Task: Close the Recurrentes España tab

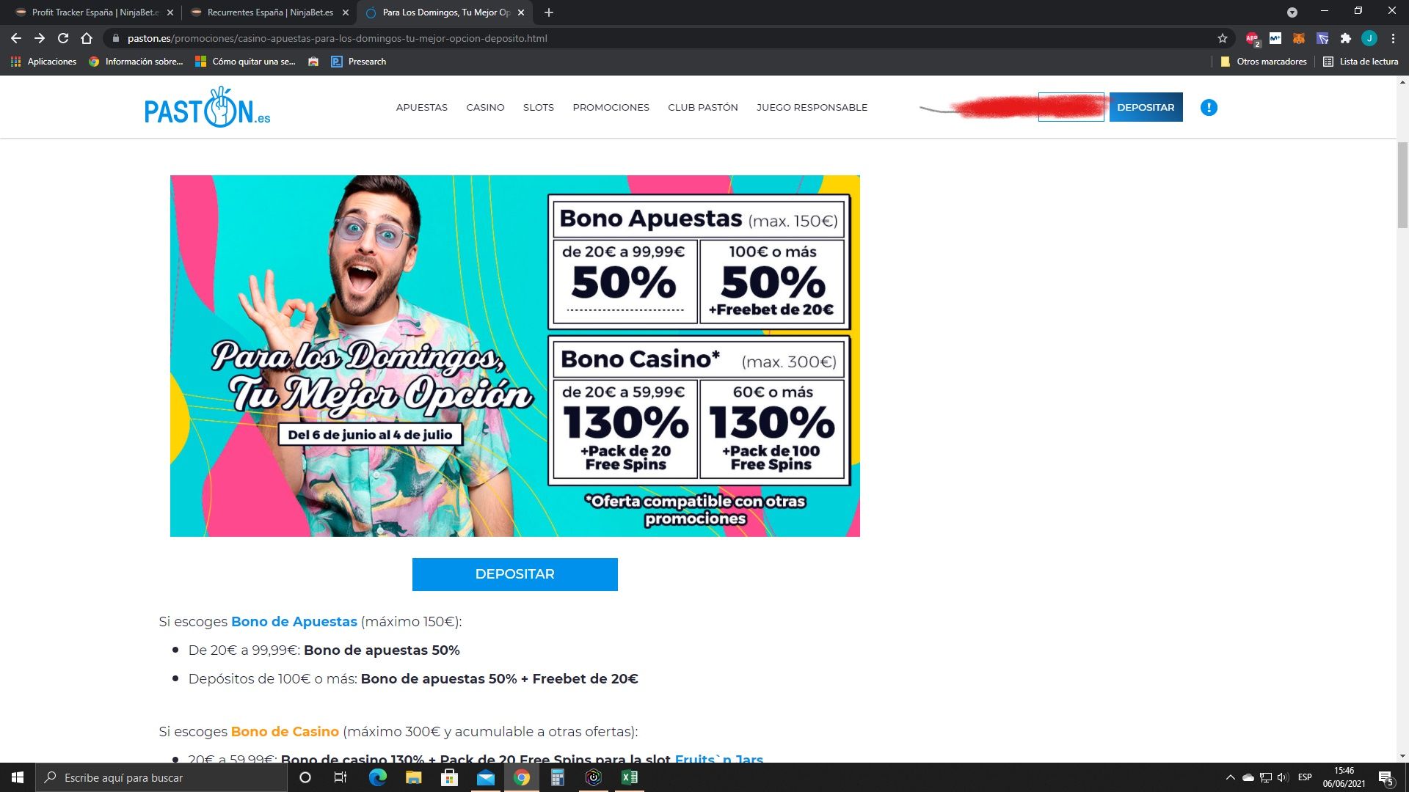Action: point(346,12)
